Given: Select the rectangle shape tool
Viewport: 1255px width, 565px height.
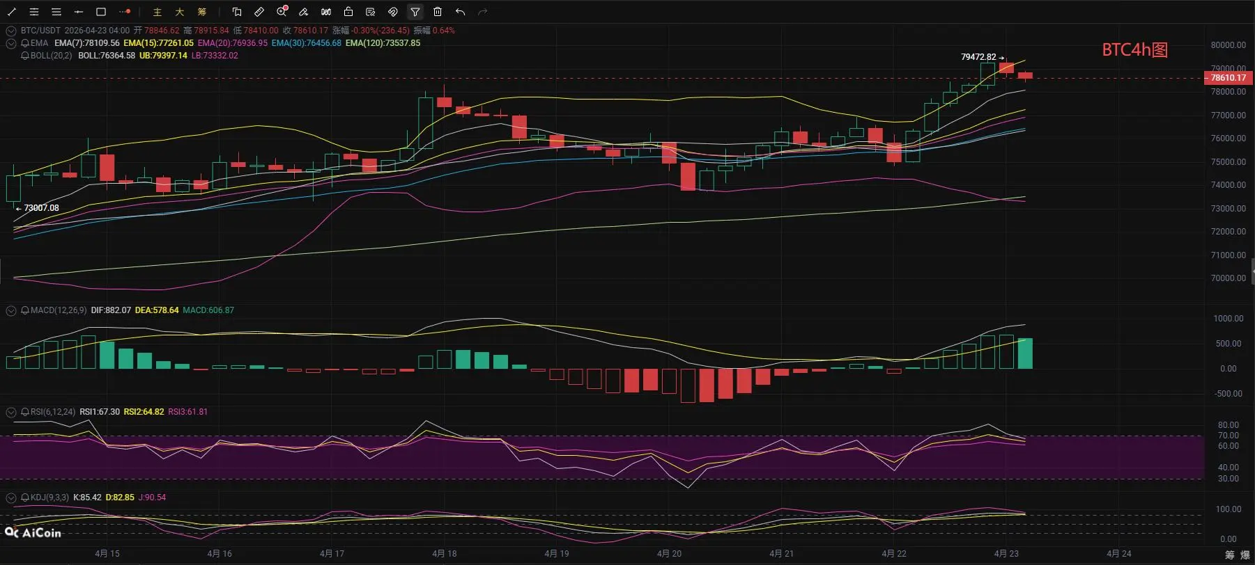Looking at the screenshot, I should coord(101,12).
